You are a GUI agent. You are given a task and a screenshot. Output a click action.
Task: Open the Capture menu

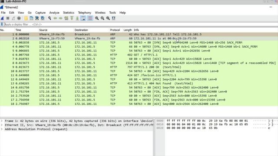[x=40, y=13]
